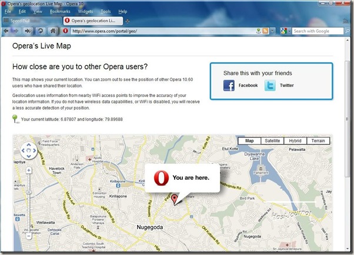Click the Parliament building icon
Screen dimensions: 354x255
pos(261,169)
